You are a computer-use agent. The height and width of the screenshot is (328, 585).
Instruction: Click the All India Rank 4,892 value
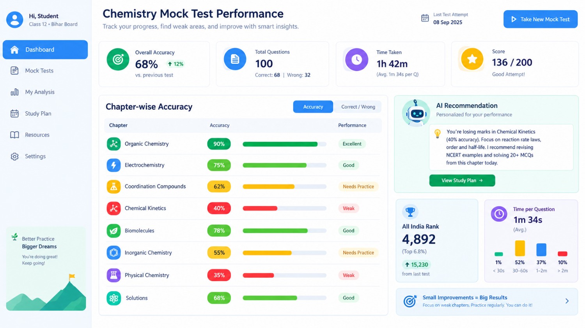419,239
